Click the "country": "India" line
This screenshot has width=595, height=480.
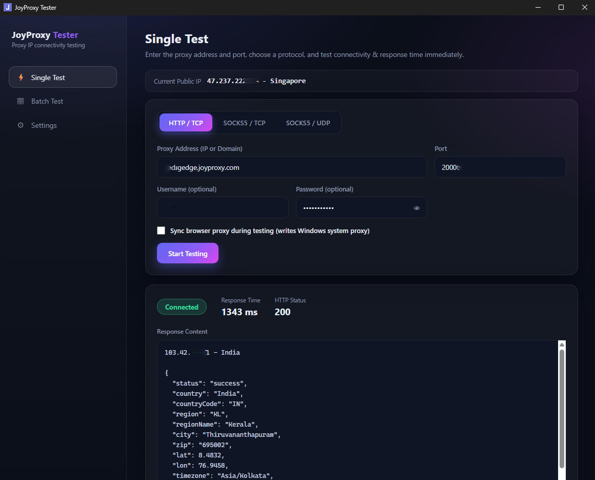tap(208, 393)
